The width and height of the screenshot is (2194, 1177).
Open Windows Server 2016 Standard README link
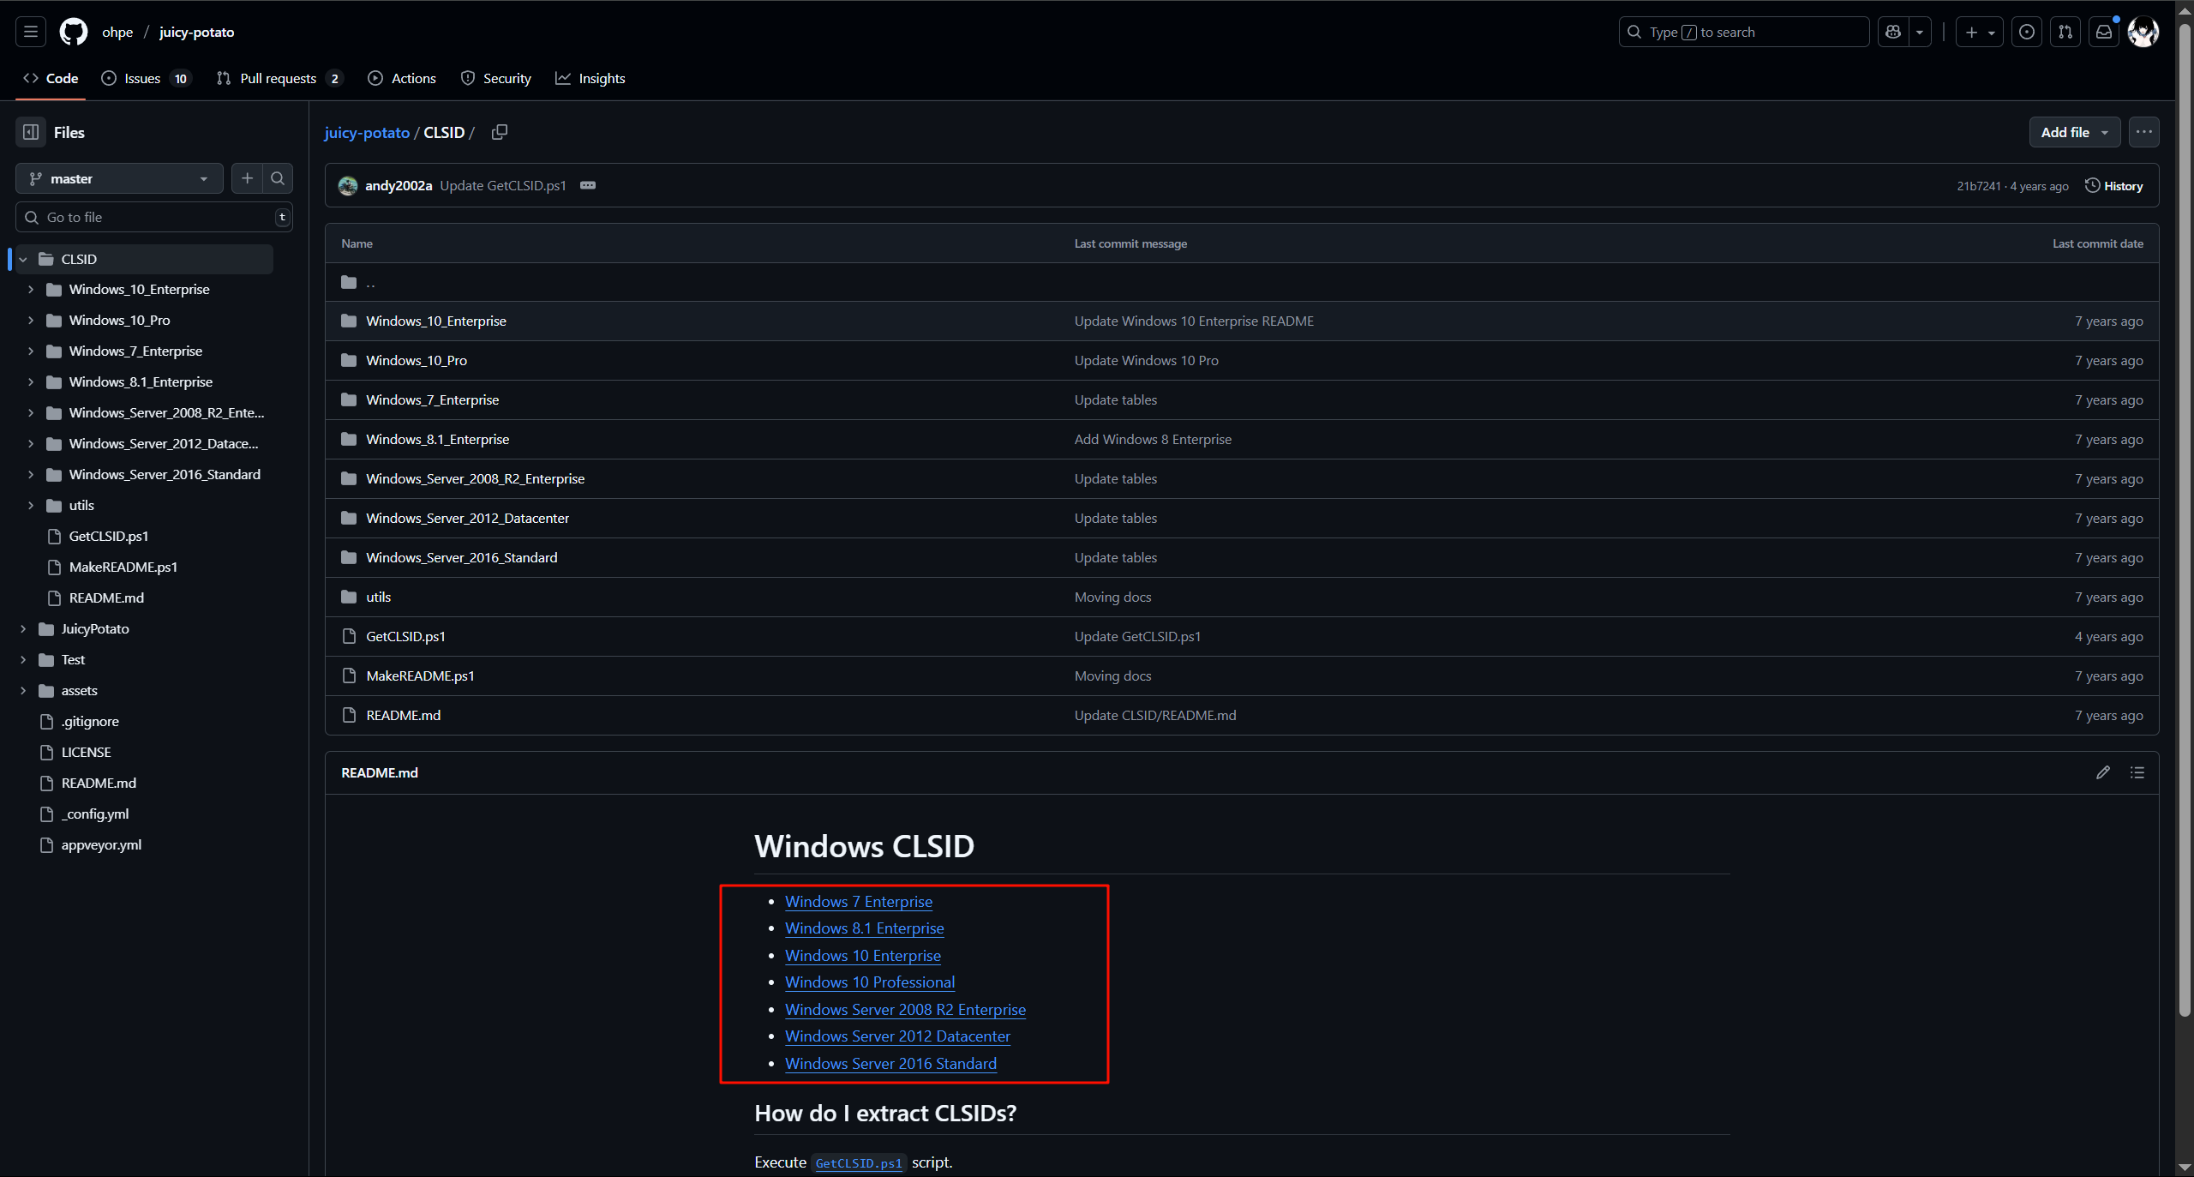pyautogui.click(x=890, y=1063)
